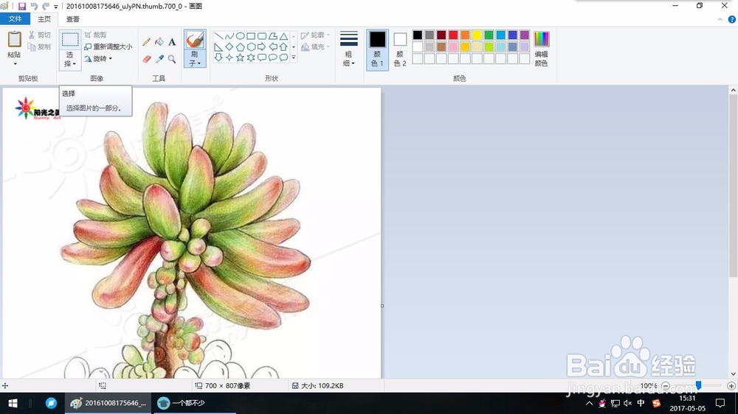
Task: Open the 一个都不少 taskbar item
Action: click(x=194, y=403)
